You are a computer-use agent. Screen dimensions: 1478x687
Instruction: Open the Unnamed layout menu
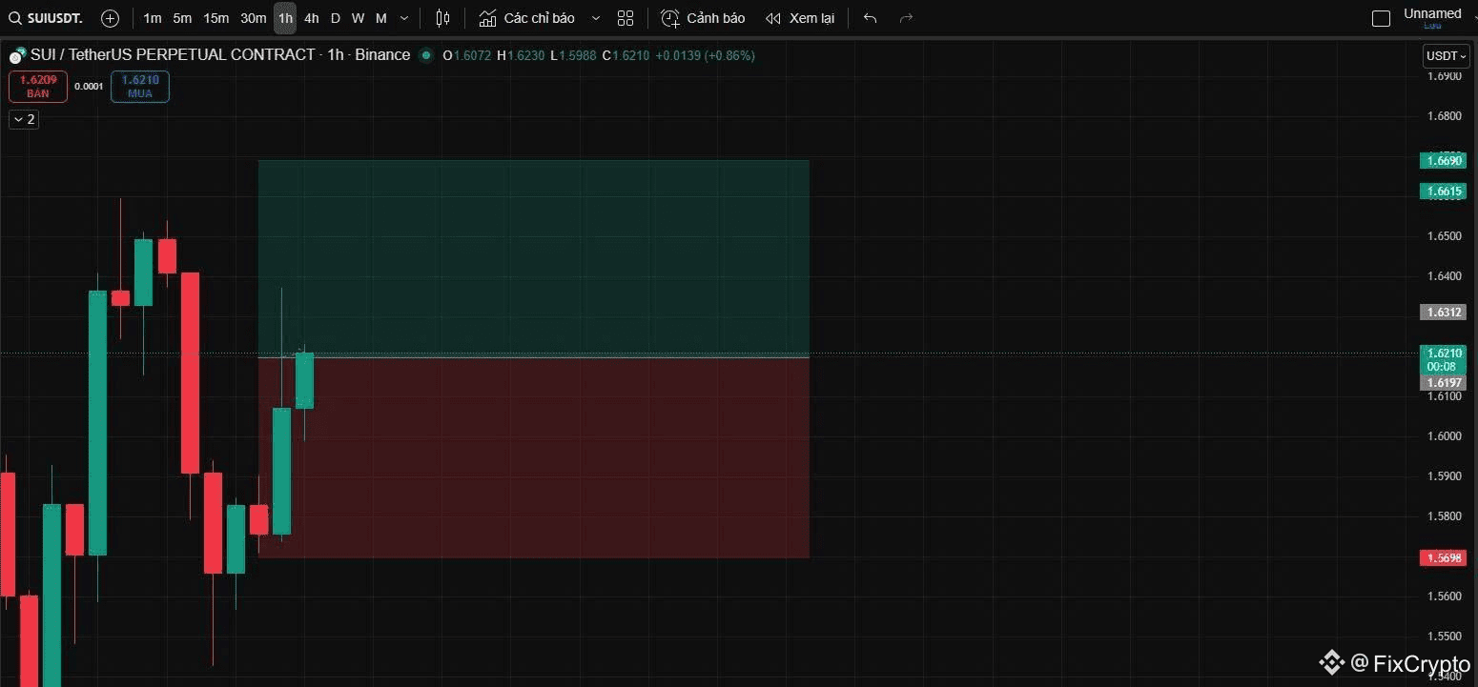pos(1432,17)
